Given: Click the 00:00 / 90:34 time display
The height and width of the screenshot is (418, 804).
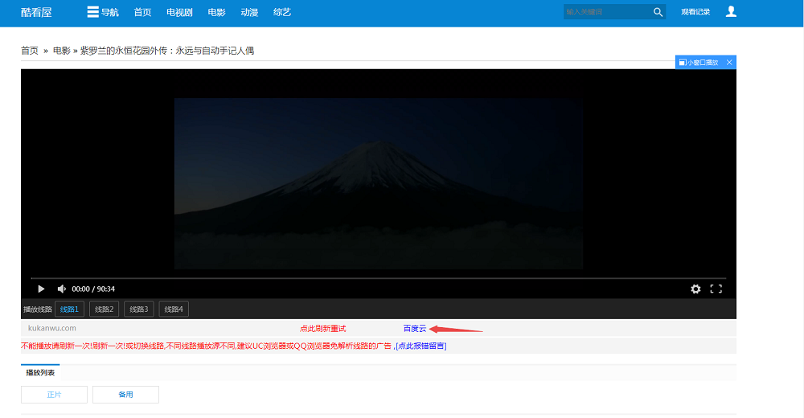Looking at the screenshot, I should [93, 289].
